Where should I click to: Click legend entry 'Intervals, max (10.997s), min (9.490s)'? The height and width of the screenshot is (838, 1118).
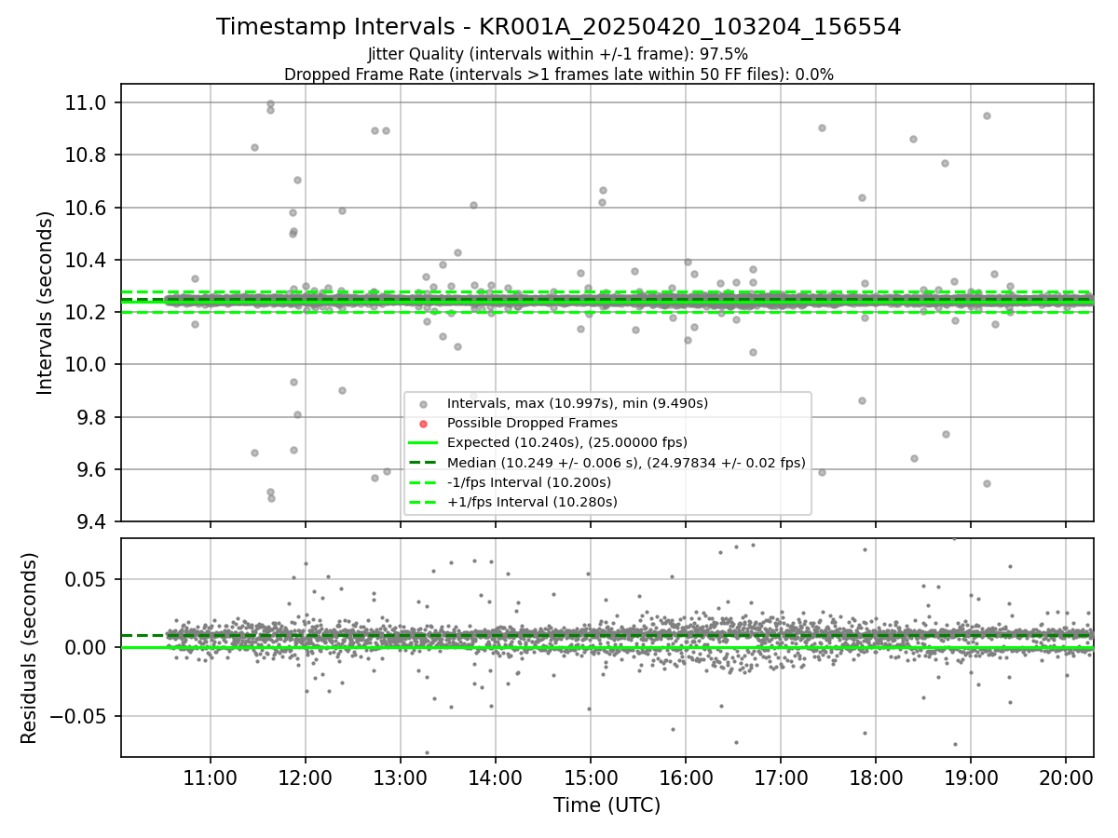(x=578, y=403)
